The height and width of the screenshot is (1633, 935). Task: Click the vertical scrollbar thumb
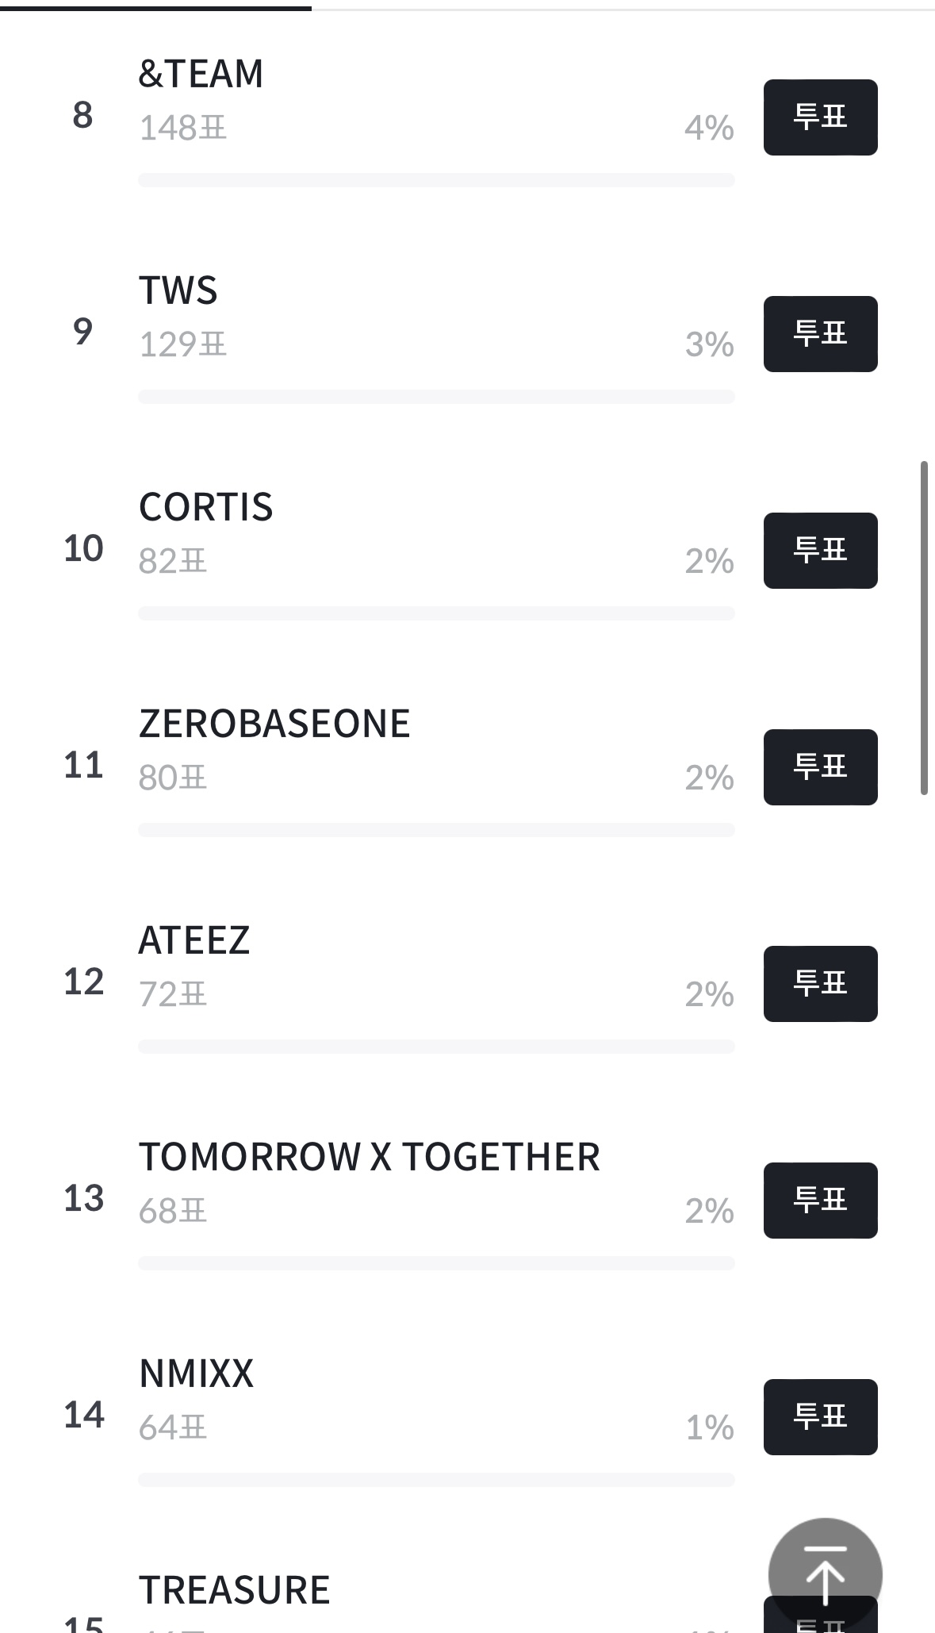(x=924, y=627)
